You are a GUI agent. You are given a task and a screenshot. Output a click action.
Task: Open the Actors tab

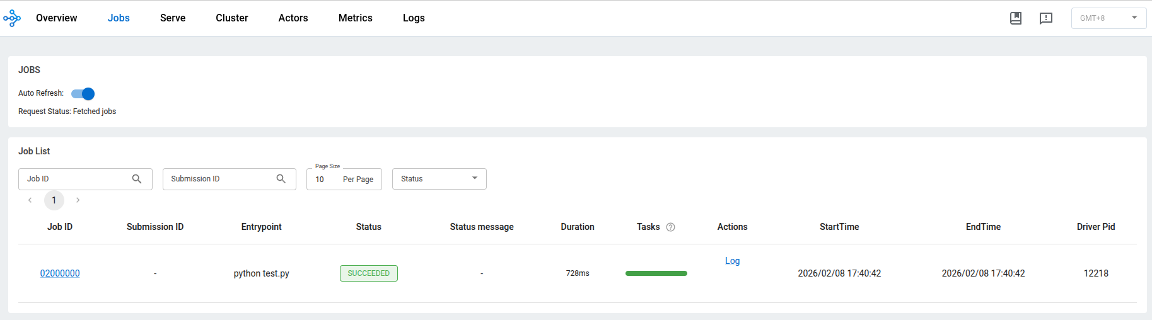pyautogui.click(x=293, y=18)
